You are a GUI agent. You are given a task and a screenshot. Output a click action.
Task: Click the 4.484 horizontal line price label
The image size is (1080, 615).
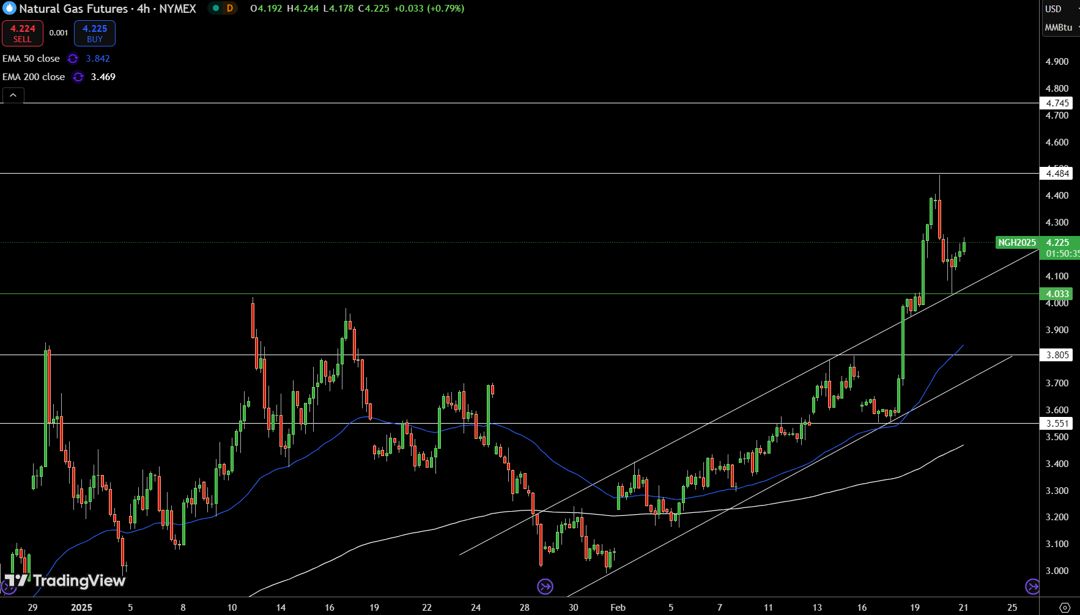tap(1056, 174)
